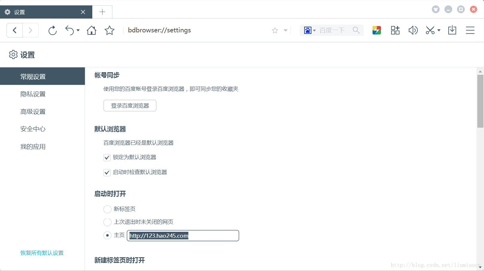
Task: Reload the page with refresh icon
Action: click(52, 30)
